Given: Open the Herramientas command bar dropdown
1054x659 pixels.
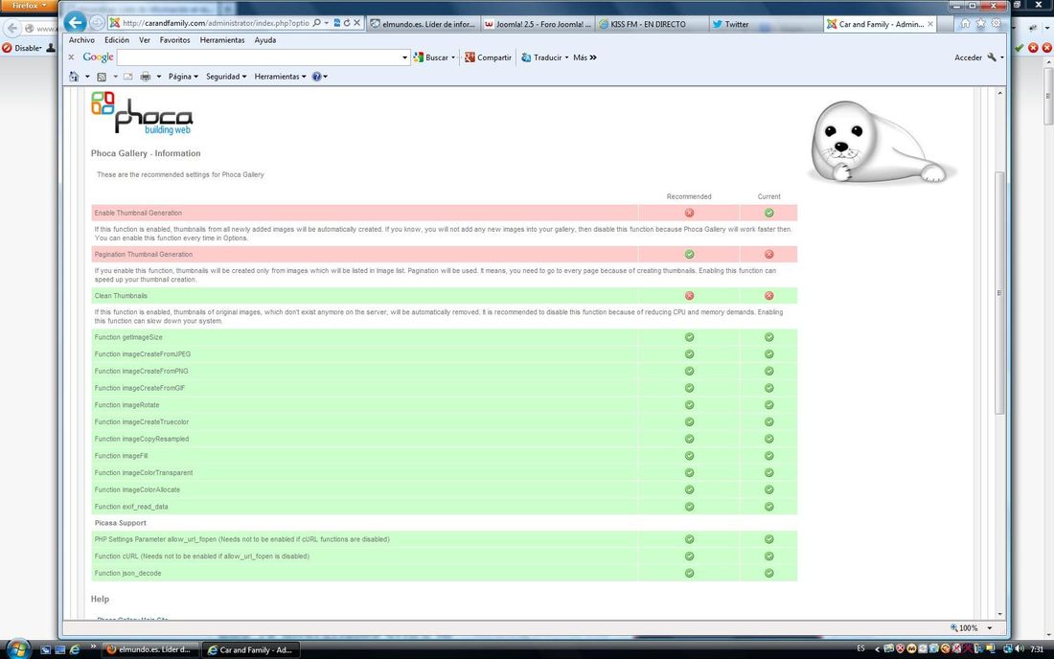Looking at the screenshot, I should (280, 77).
